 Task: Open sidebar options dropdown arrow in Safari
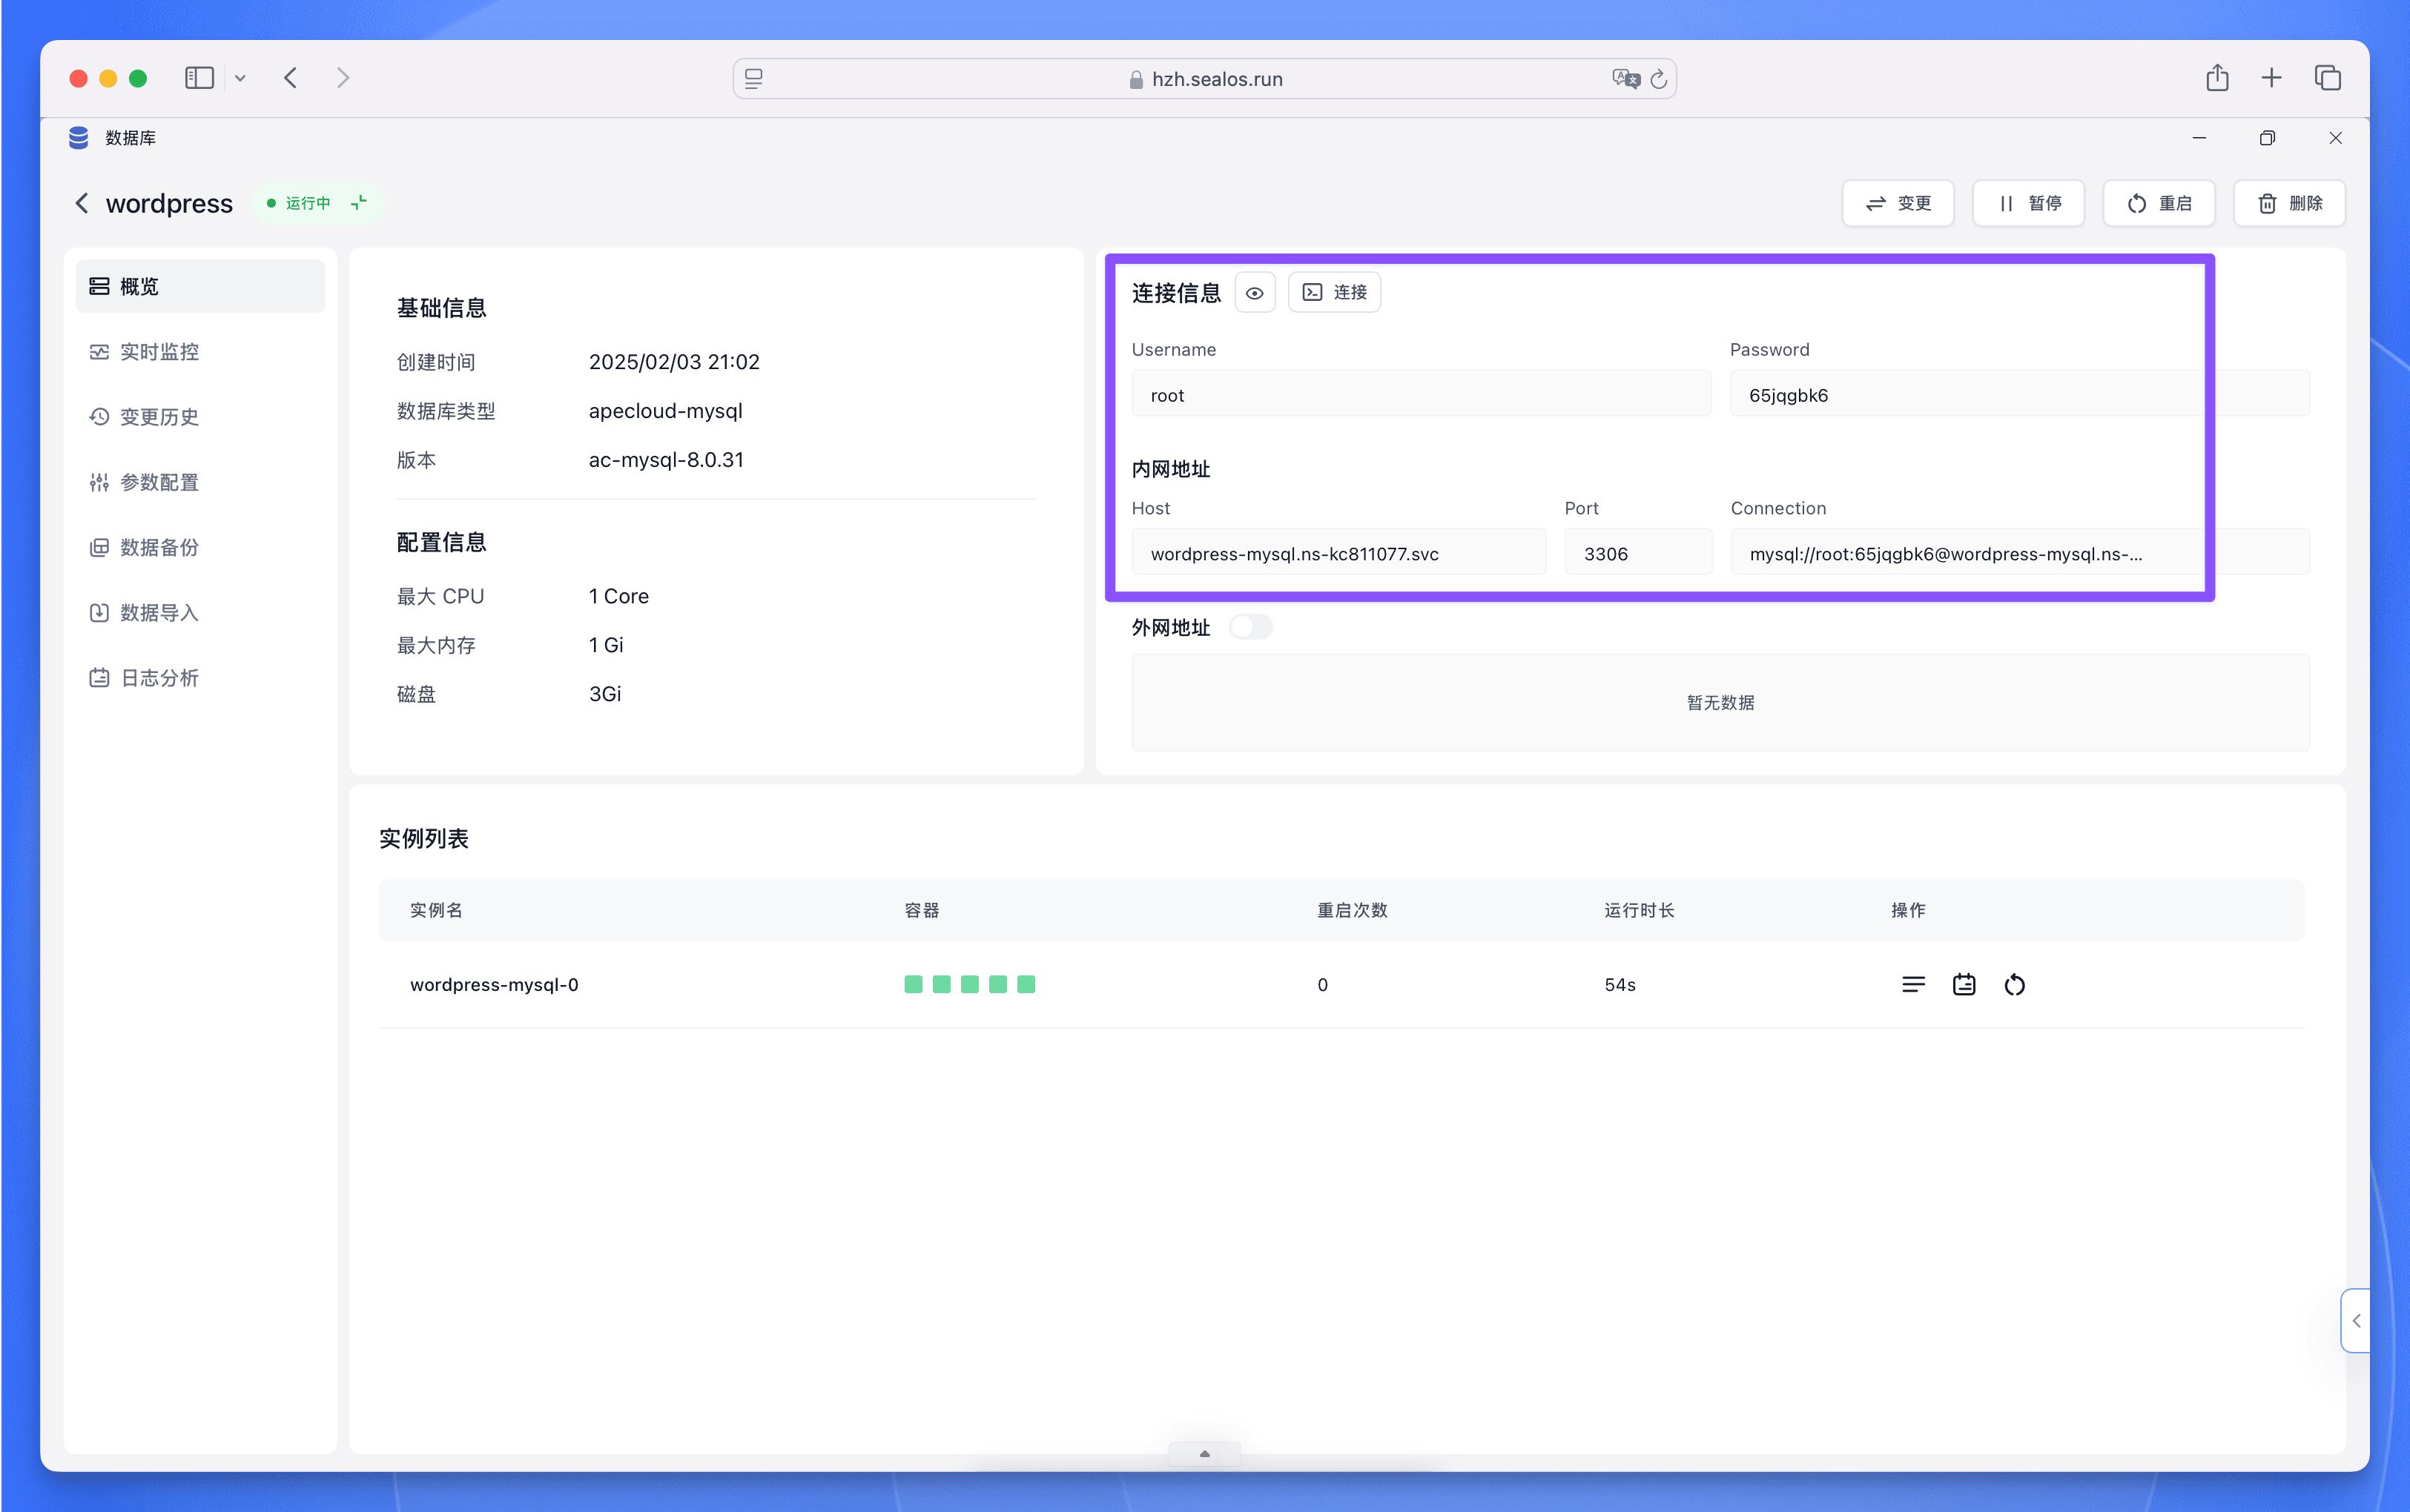240,78
